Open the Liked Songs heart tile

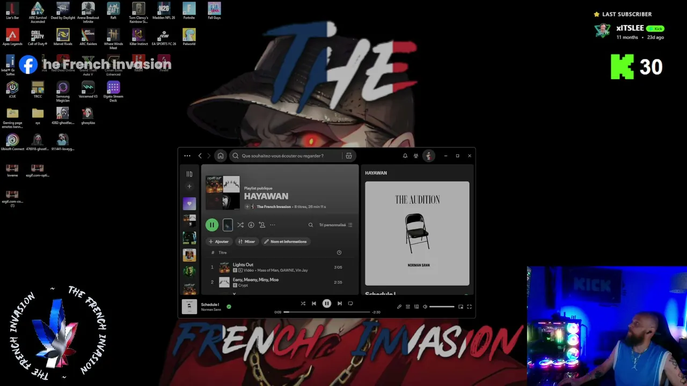(189, 204)
